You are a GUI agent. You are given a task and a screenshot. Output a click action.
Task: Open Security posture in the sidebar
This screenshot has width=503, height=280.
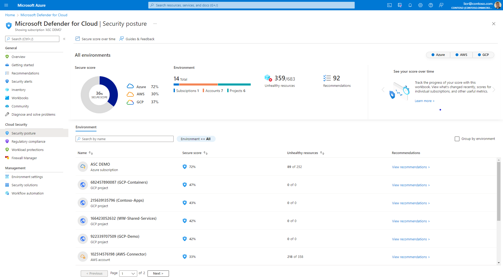[34, 133]
